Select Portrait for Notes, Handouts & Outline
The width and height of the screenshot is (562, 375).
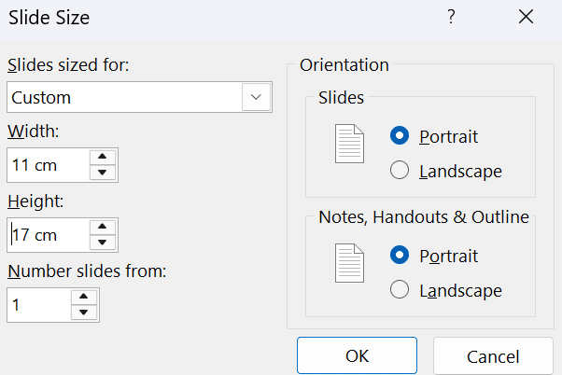[x=400, y=256]
